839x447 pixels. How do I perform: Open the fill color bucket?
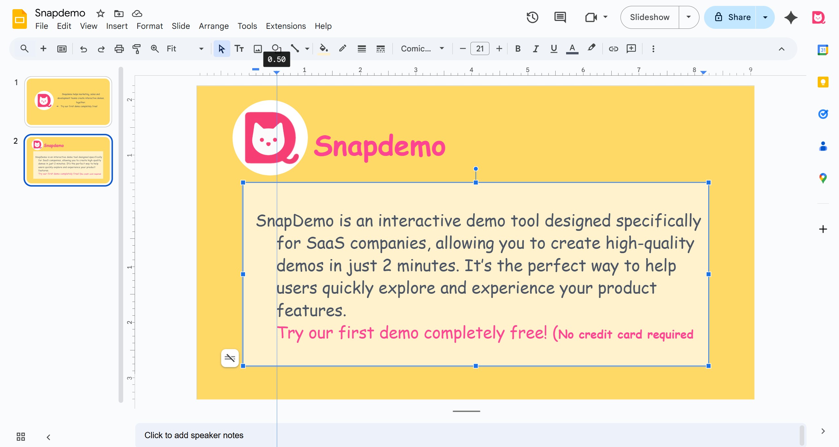click(324, 49)
